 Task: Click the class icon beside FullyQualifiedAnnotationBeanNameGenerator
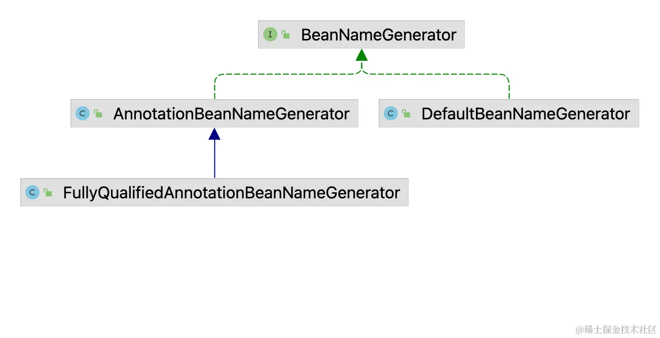click(x=32, y=192)
